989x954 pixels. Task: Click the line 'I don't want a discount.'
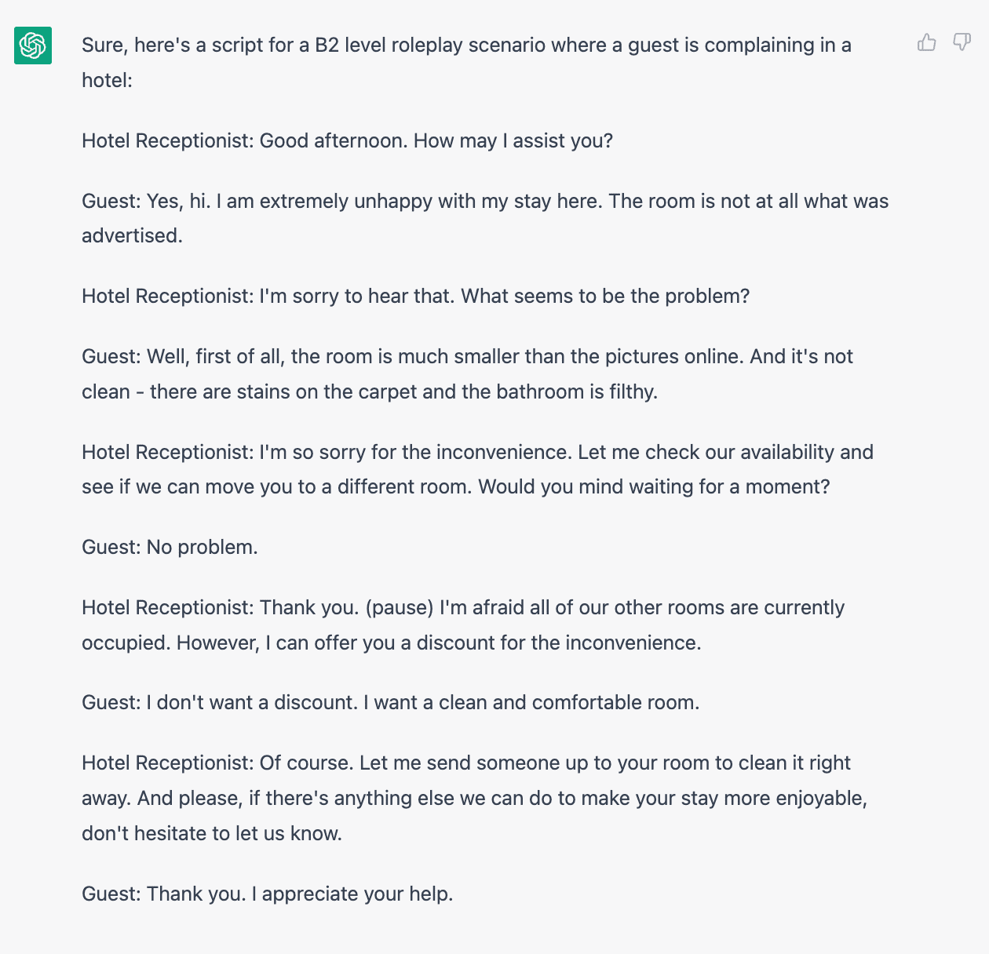point(252,702)
